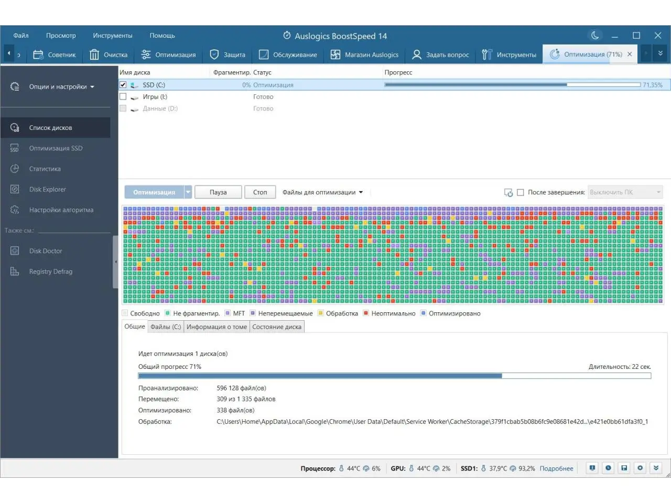
Task: Expand Файлы для оптимизации dropdown
Action: (322, 192)
